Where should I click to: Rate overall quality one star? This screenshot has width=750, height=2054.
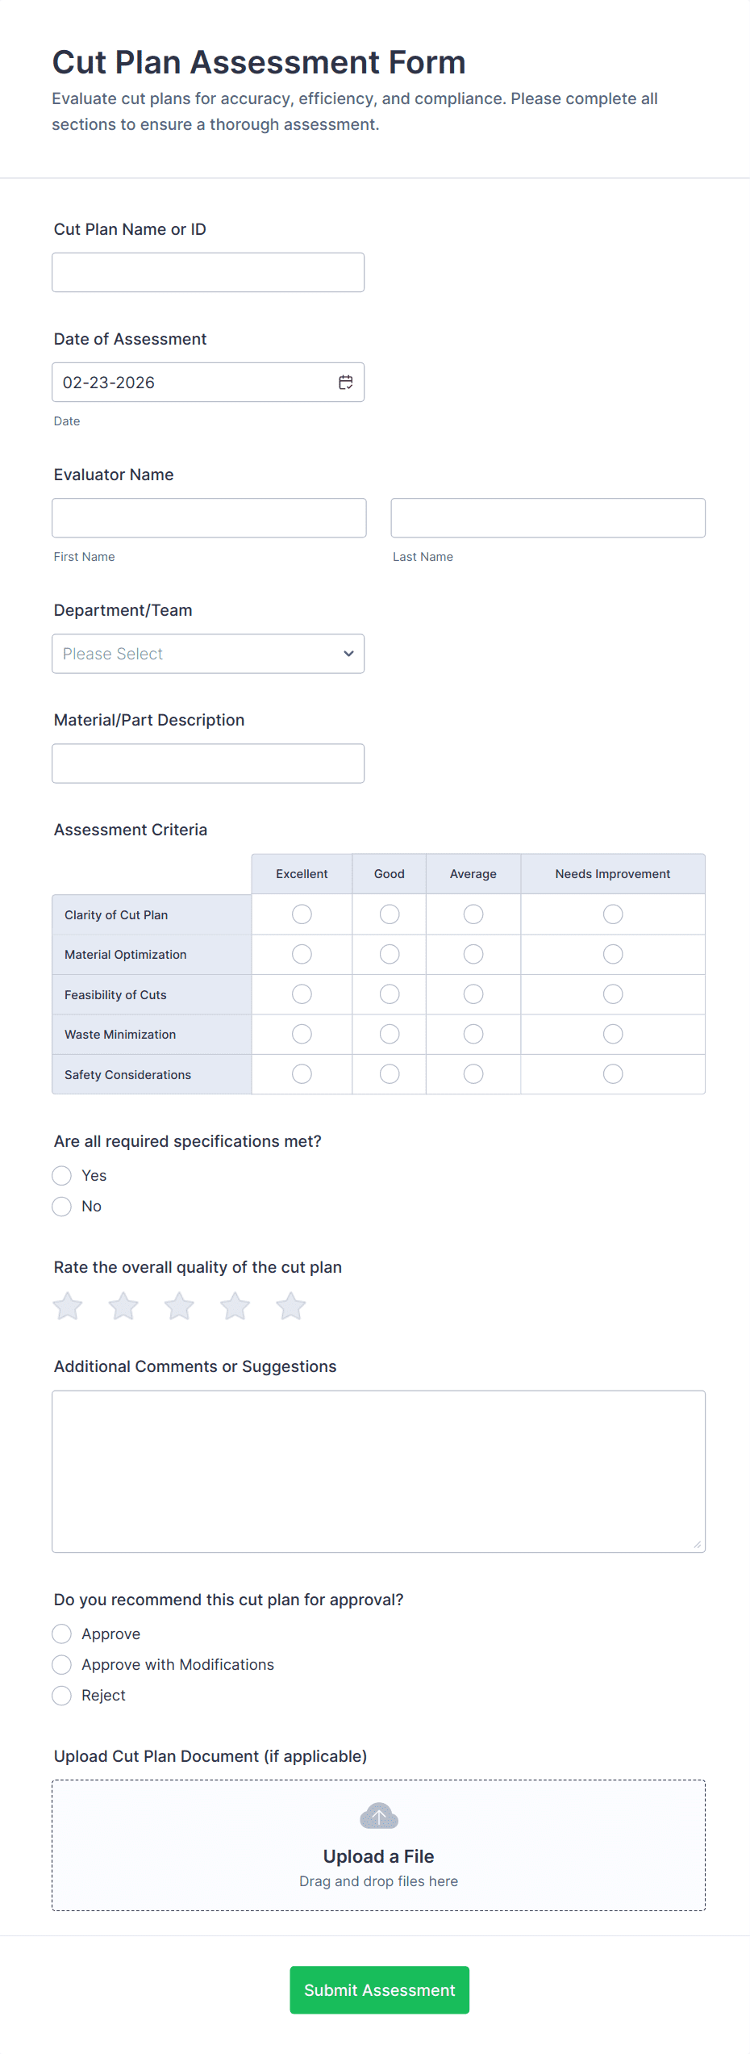pyautogui.click(x=68, y=1306)
